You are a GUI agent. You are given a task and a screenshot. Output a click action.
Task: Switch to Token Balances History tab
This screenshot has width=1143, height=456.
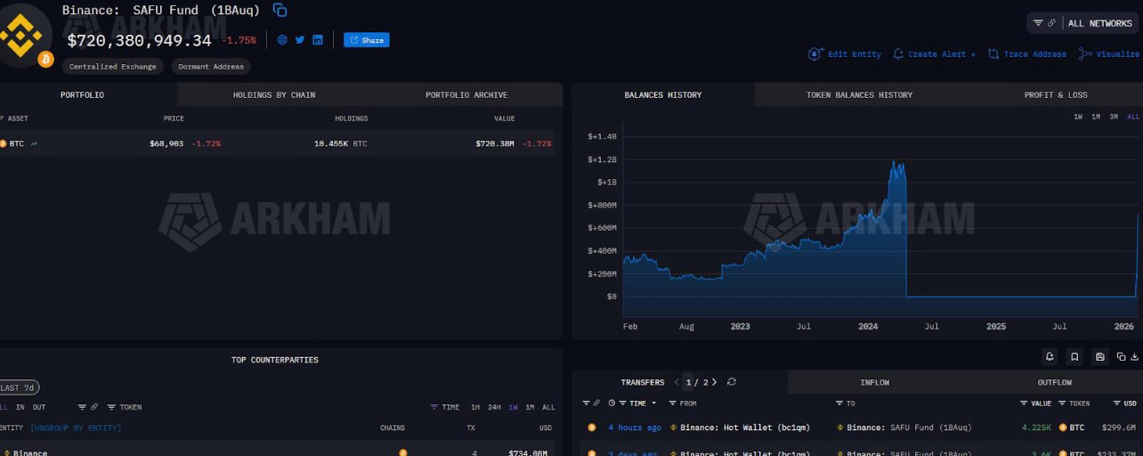(x=859, y=94)
